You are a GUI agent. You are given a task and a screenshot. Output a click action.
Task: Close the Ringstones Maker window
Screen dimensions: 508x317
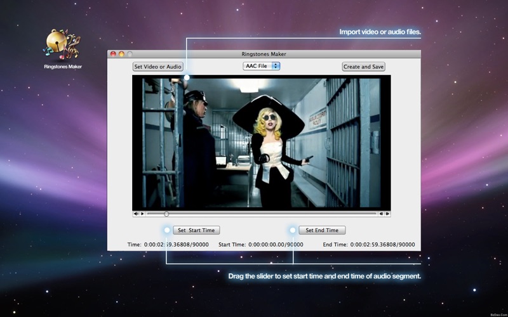(x=113, y=54)
